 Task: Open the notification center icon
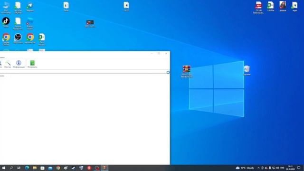tap(299, 168)
